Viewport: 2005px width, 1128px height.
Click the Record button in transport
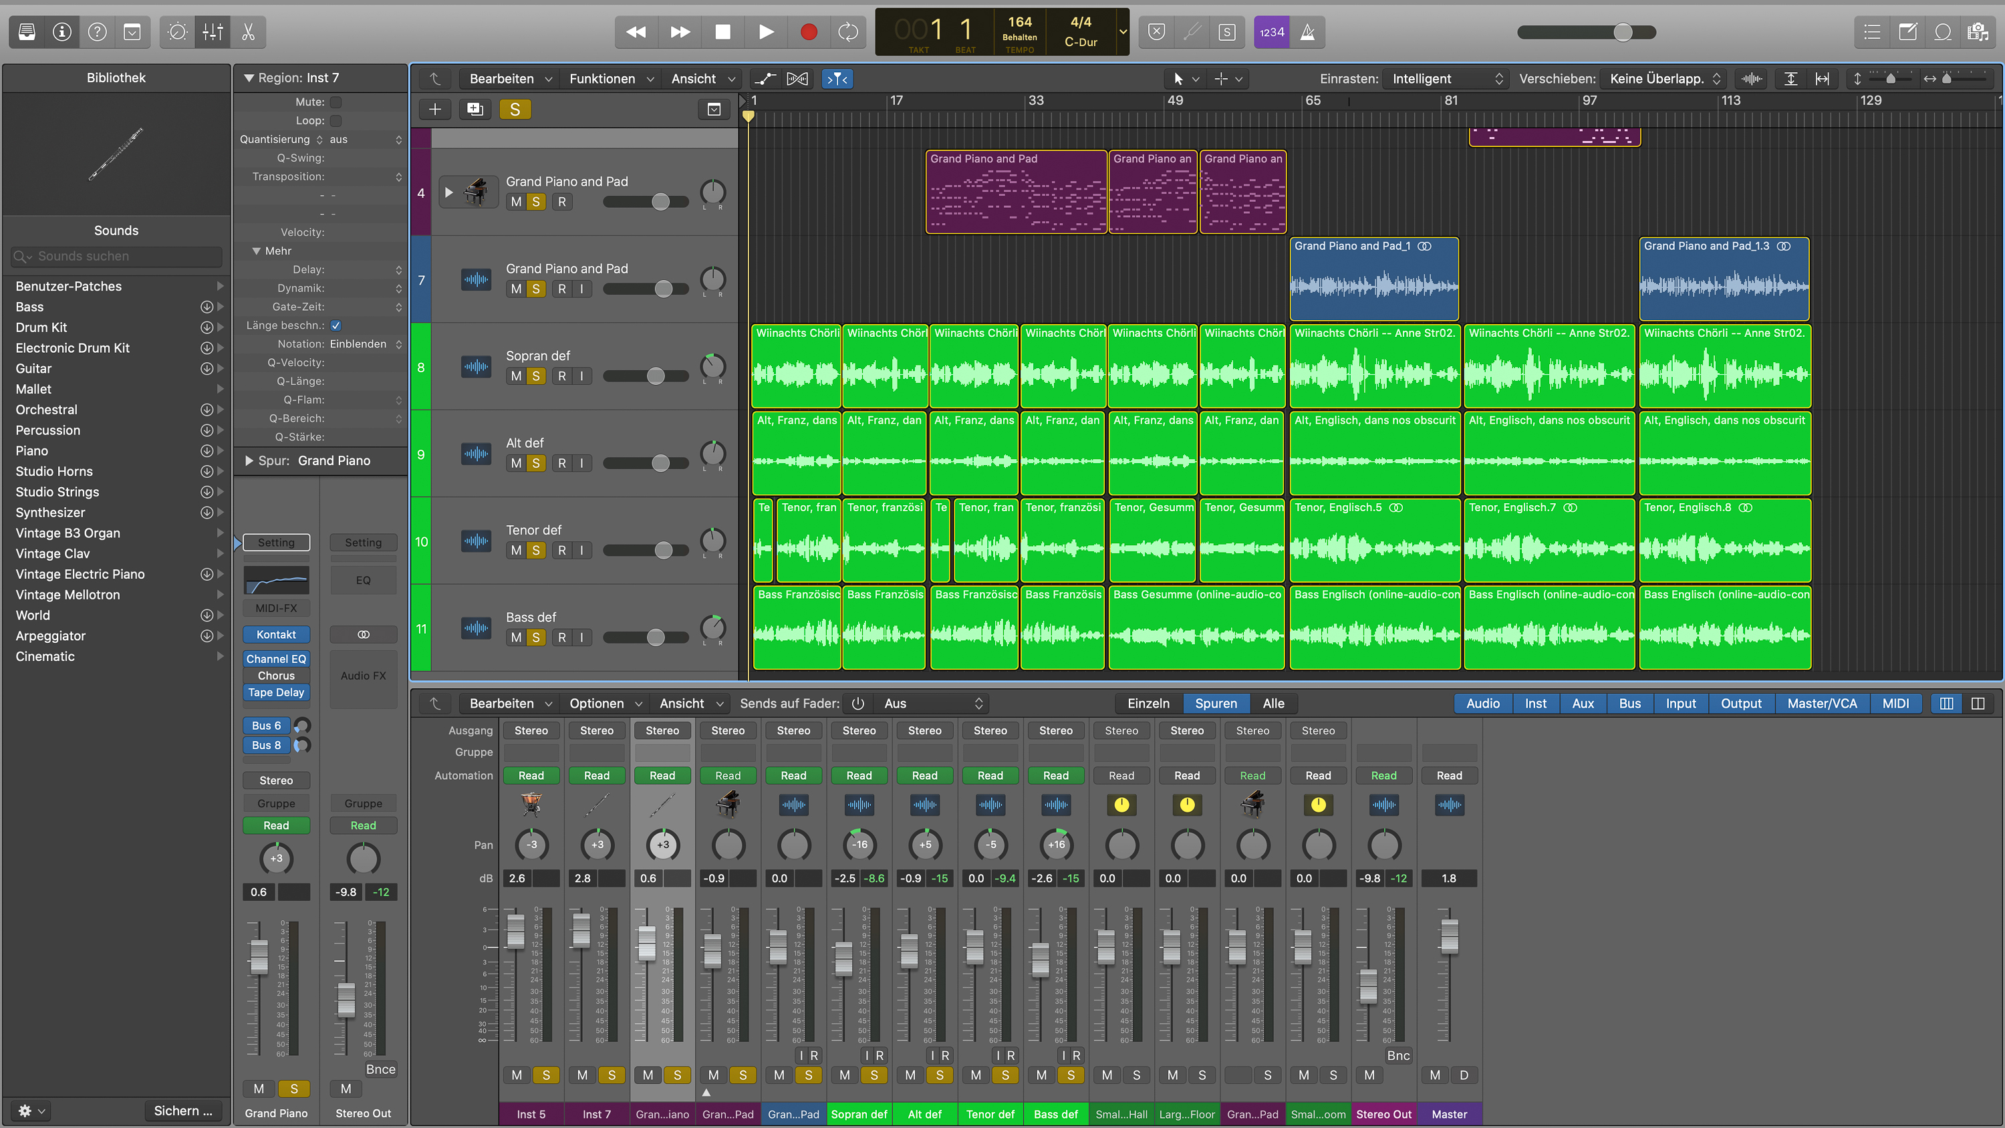(809, 32)
